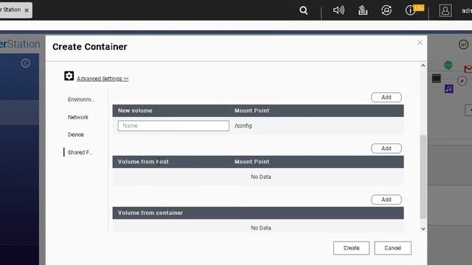Click the Volume from host column header
Viewport: 472px width, 265px height.
point(143,162)
